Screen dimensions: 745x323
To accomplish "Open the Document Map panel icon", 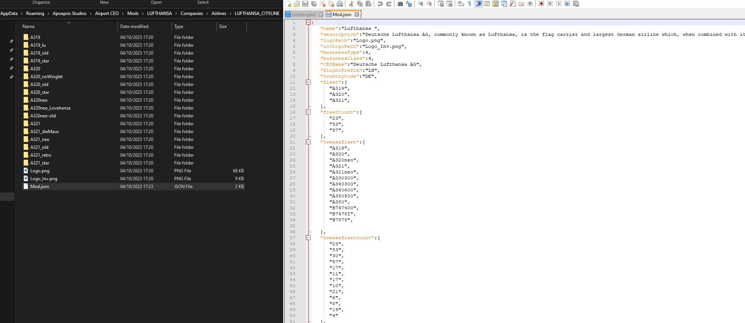I will click(x=496, y=4).
